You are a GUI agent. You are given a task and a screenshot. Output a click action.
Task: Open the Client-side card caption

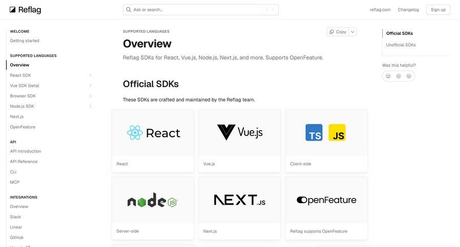(x=301, y=164)
